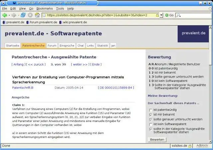The width and height of the screenshot is (213, 150).
Task: Click the Adblock status bar item
Action: tap(202, 146)
